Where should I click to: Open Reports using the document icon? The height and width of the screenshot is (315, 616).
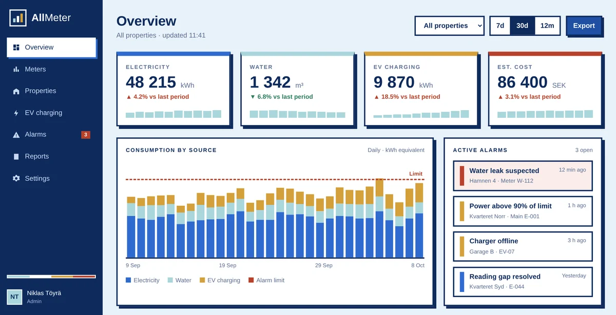pyautogui.click(x=16, y=157)
